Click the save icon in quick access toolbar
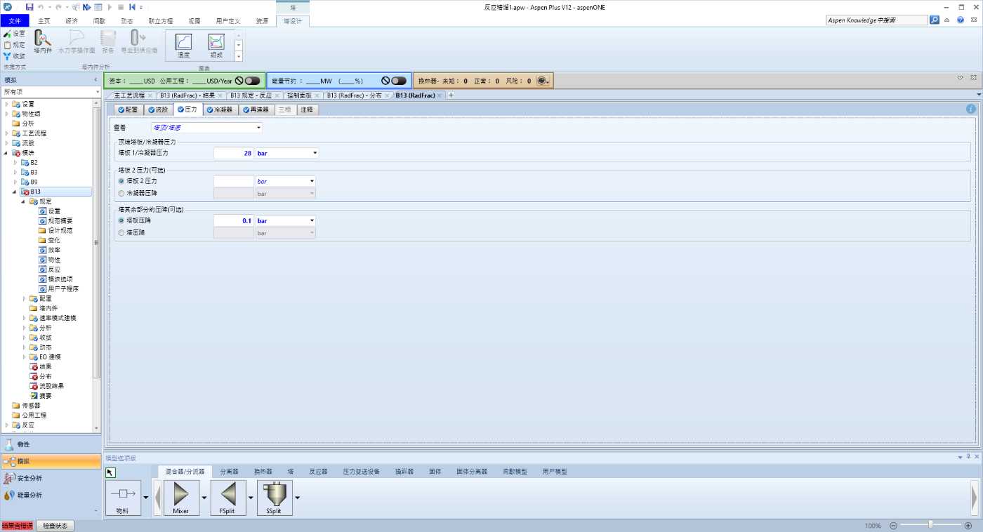This screenshot has width=983, height=532. coord(29,7)
